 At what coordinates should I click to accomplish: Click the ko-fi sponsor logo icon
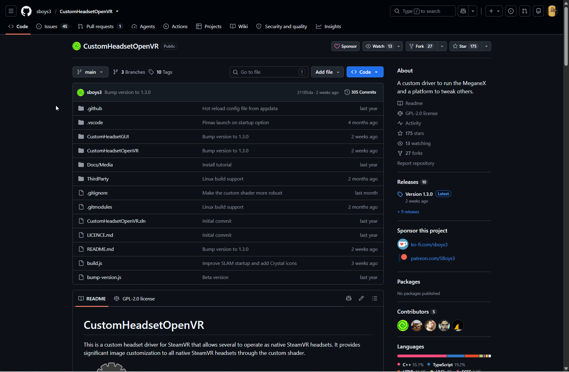403,244
